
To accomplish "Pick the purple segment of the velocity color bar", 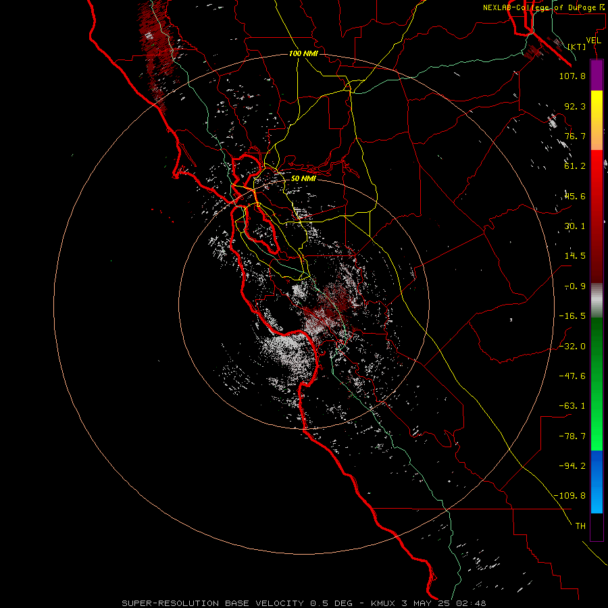I will click(597, 75).
